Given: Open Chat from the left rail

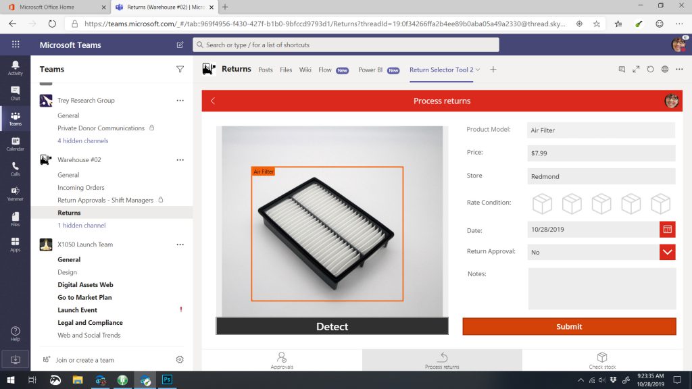Looking at the screenshot, I should pyautogui.click(x=15, y=93).
